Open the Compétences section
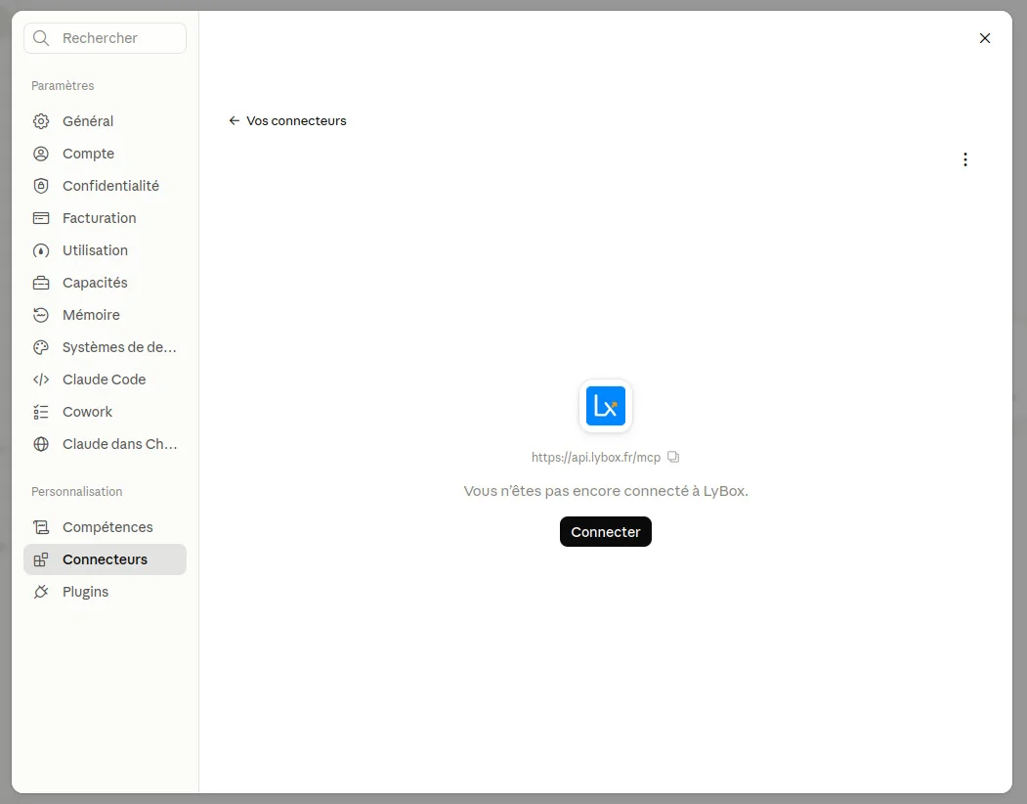 (x=105, y=527)
